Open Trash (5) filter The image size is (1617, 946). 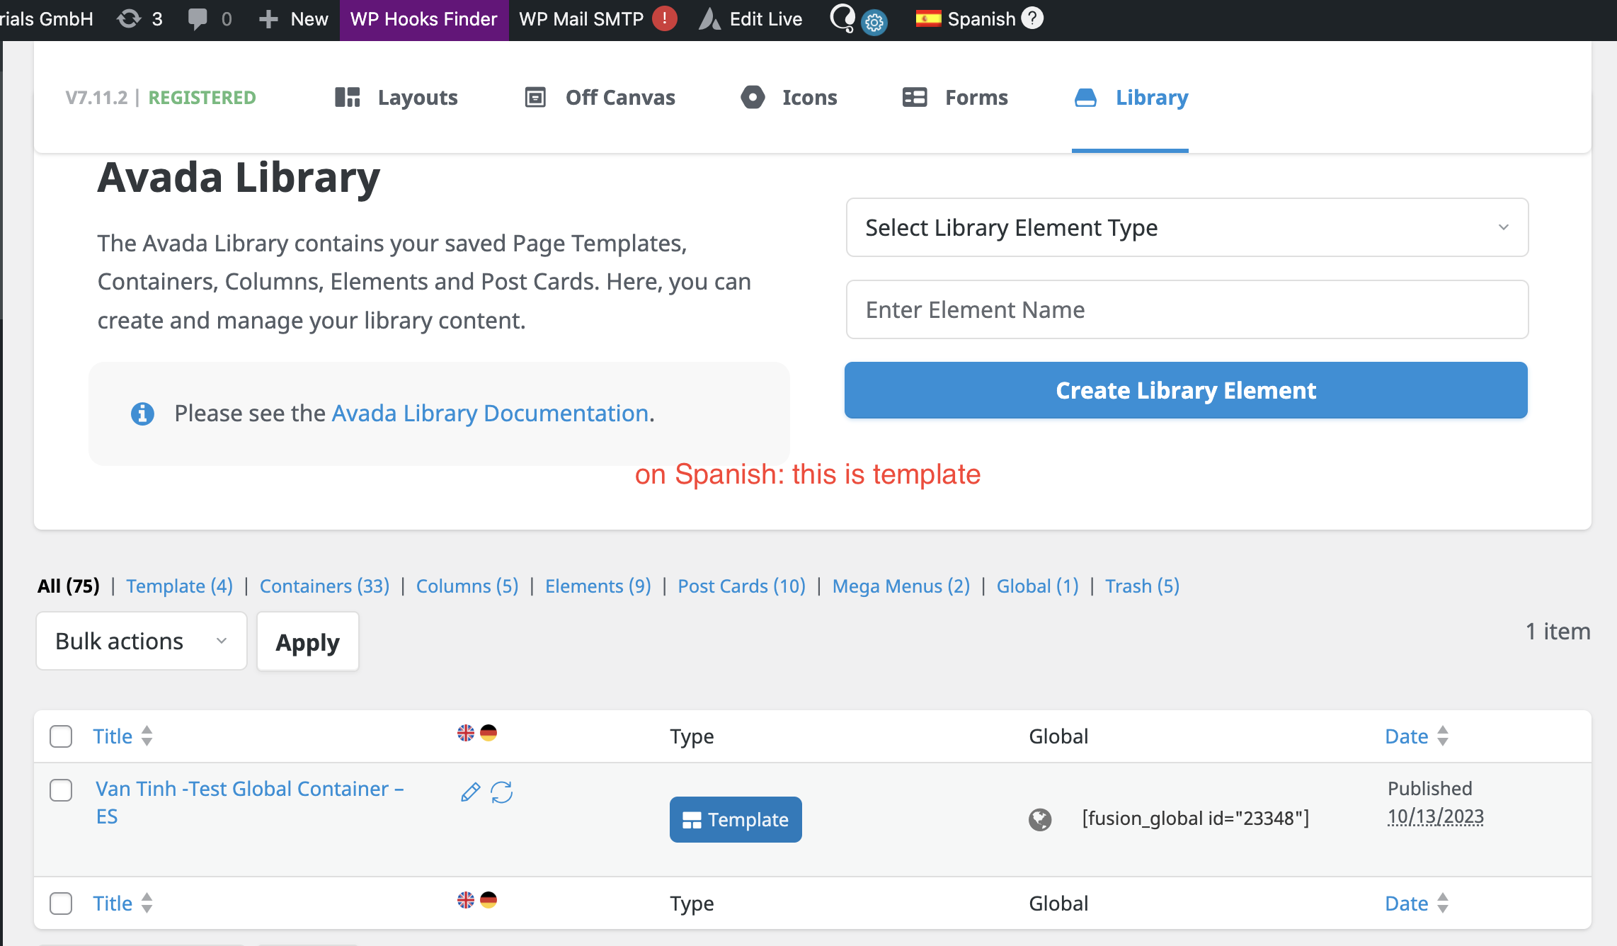tap(1143, 586)
